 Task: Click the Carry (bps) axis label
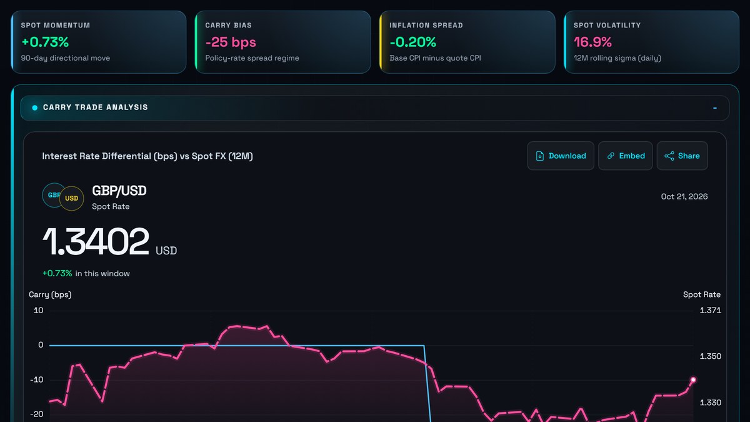pyautogui.click(x=50, y=294)
